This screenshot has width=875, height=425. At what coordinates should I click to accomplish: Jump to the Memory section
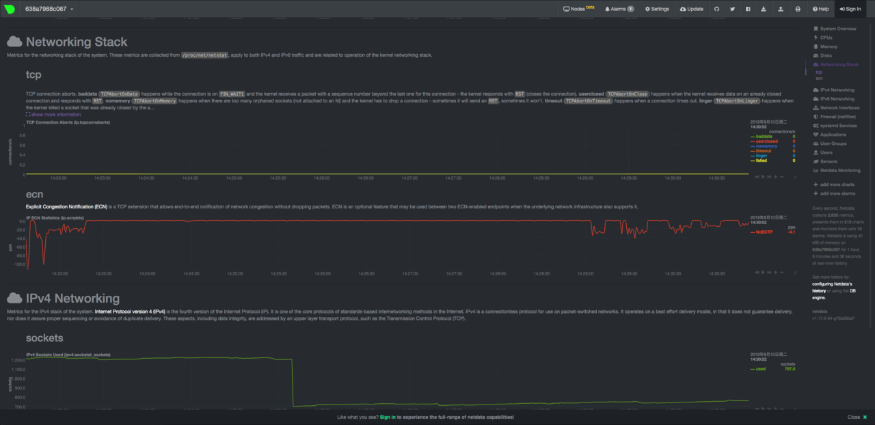[825, 46]
